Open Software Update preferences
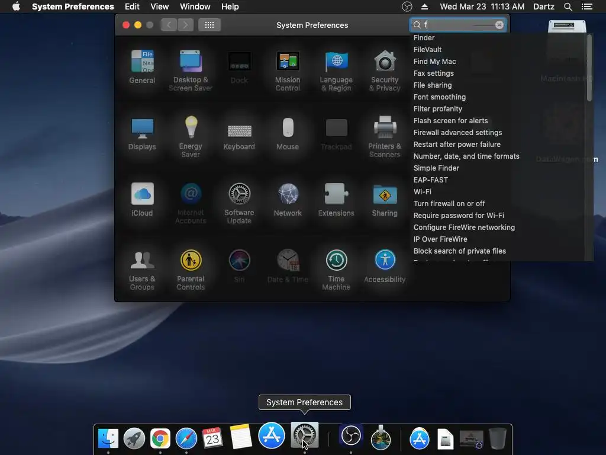Image resolution: width=606 pixels, height=455 pixels. point(239,203)
